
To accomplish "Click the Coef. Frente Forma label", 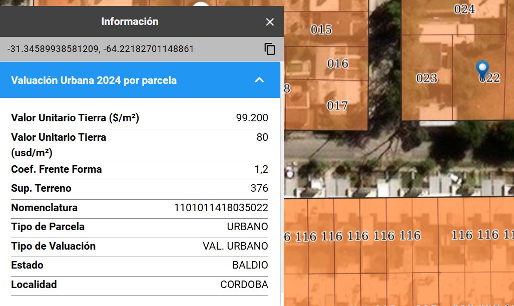I will tap(57, 169).
